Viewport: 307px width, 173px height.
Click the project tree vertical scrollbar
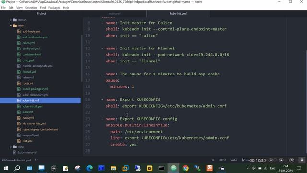click(82, 58)
